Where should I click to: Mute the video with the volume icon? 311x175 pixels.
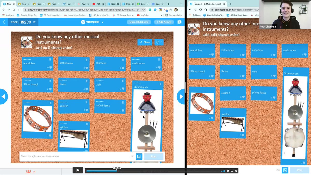point(223,171)
